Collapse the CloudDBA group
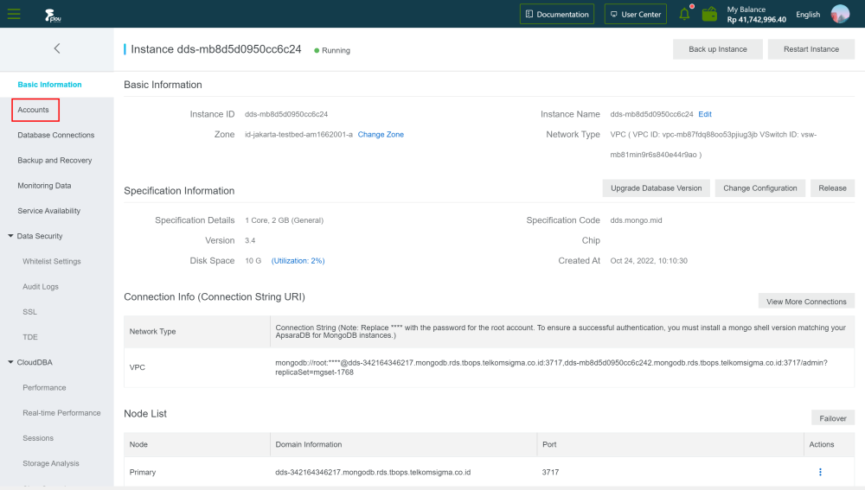 pyautogui.click(x=30, y=362)
